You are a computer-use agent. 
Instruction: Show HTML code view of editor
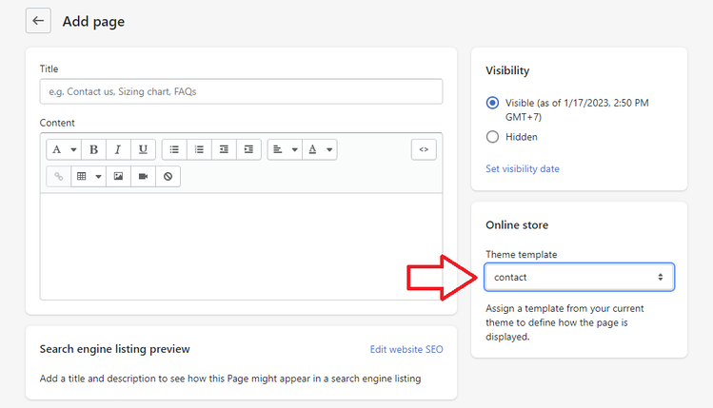coord(424,149)
